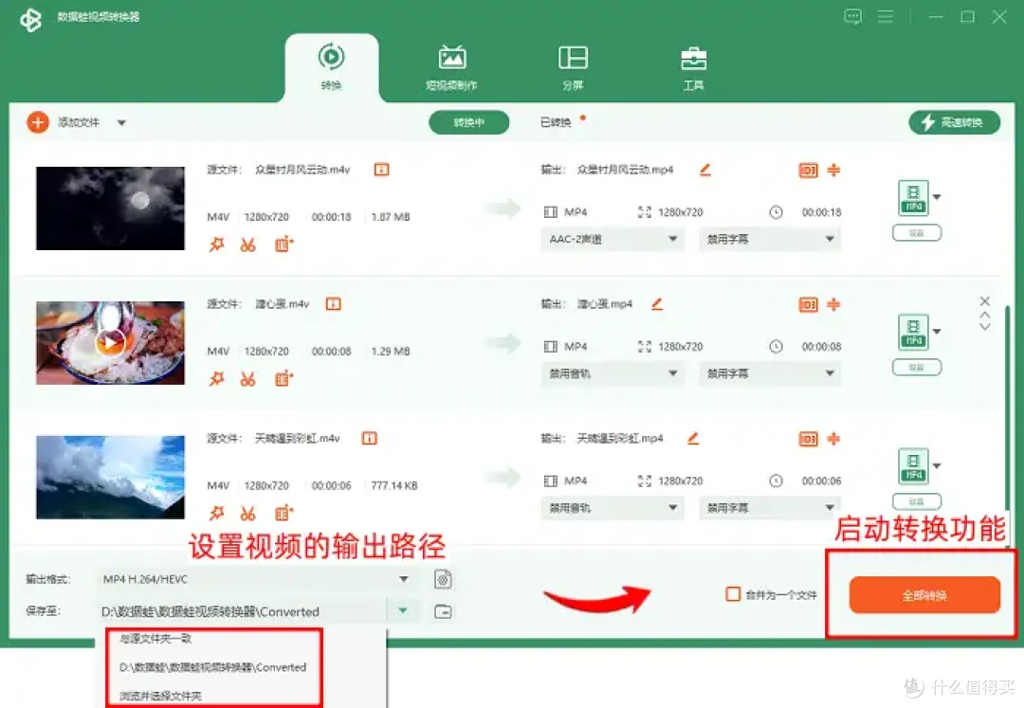
Task: Open output format settings icon next to MP4 H.264/HEVC
Action: pyautogui.click(x=443, y=579)
